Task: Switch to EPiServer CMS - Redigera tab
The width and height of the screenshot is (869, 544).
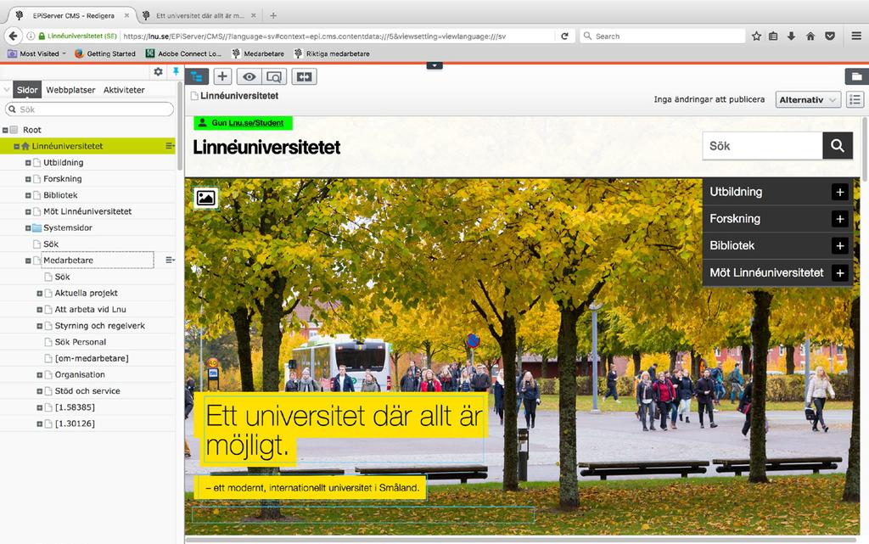Action: click(73, 15)
